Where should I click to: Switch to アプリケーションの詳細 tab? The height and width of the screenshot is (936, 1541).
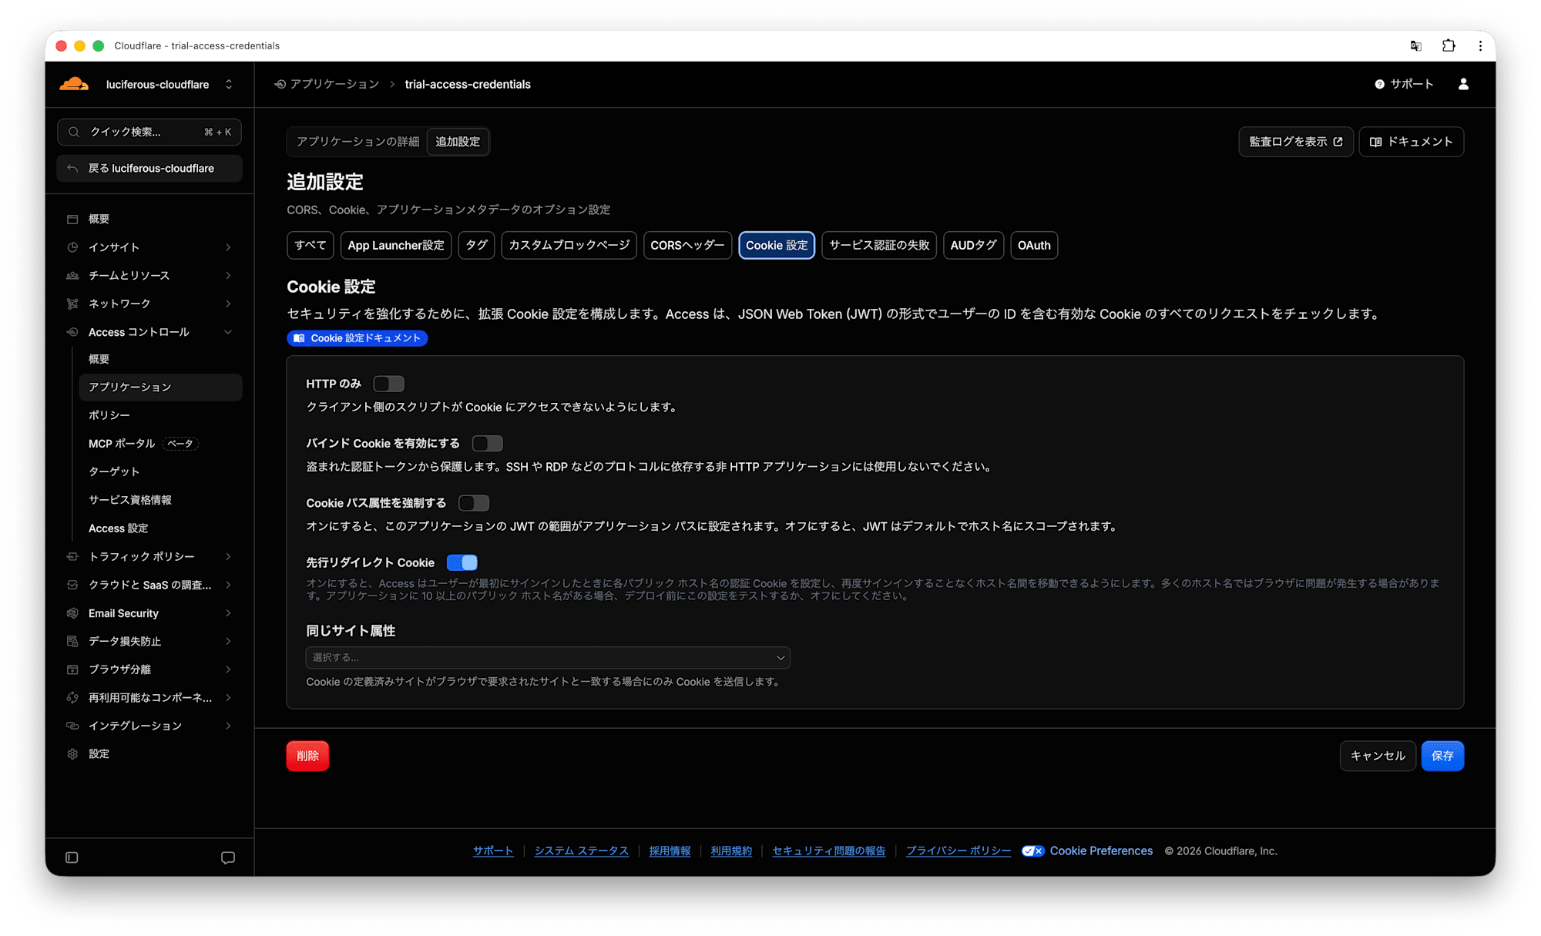pyautogui.click(x=358, y=142)
